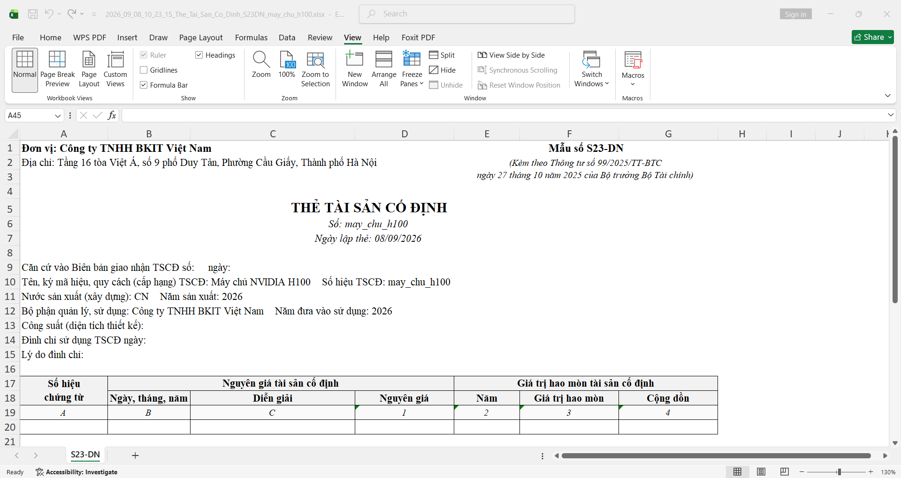Split the worksheet window
The image size is (901, 478).
point(442,55)
